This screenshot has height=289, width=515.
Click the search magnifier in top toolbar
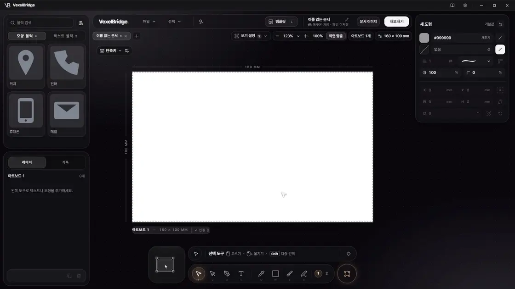200,22
